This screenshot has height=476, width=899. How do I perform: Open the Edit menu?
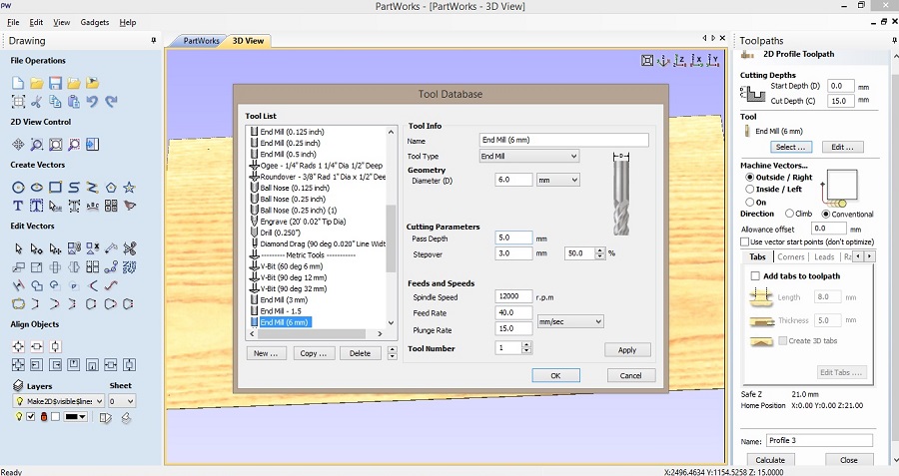click(36, 22)
